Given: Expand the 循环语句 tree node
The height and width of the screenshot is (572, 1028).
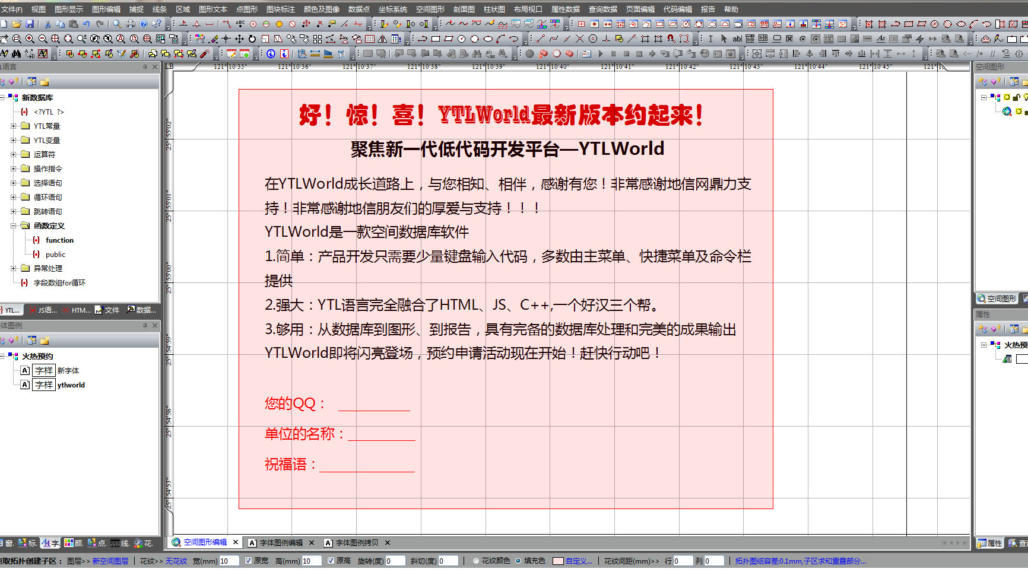Looking at the screenshot, I should pos(13,197).
